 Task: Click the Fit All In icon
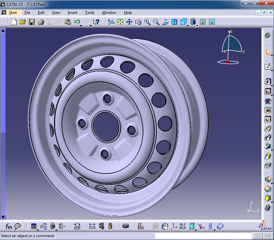click(x=120, y=22)
